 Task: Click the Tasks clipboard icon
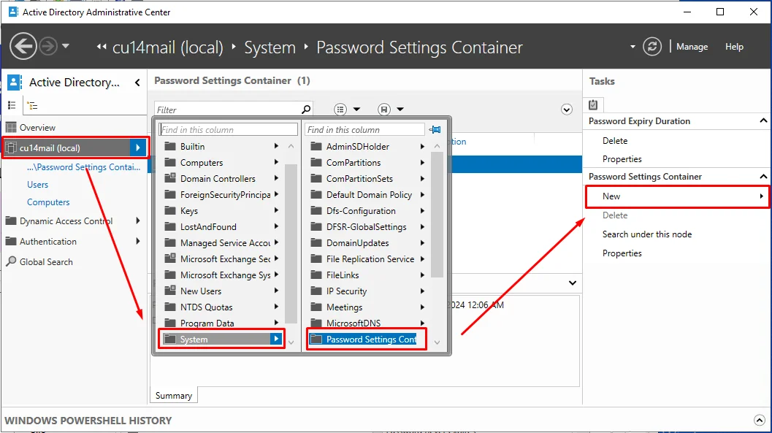(593, 104)
